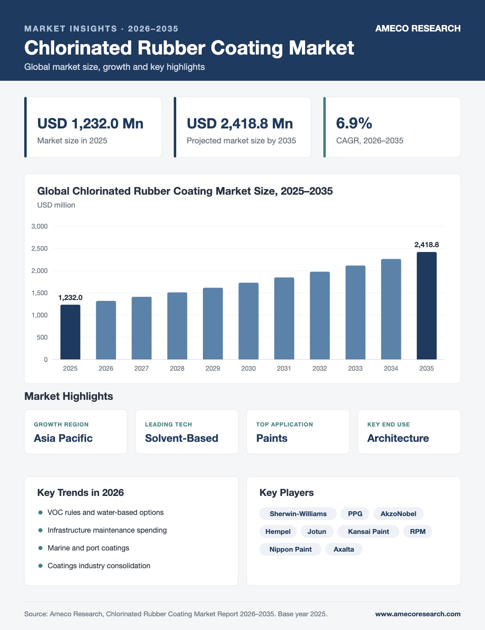The height and width of the screenshot is (630, 485).
Task: Click the source citation text in footer
Action: 176,614
